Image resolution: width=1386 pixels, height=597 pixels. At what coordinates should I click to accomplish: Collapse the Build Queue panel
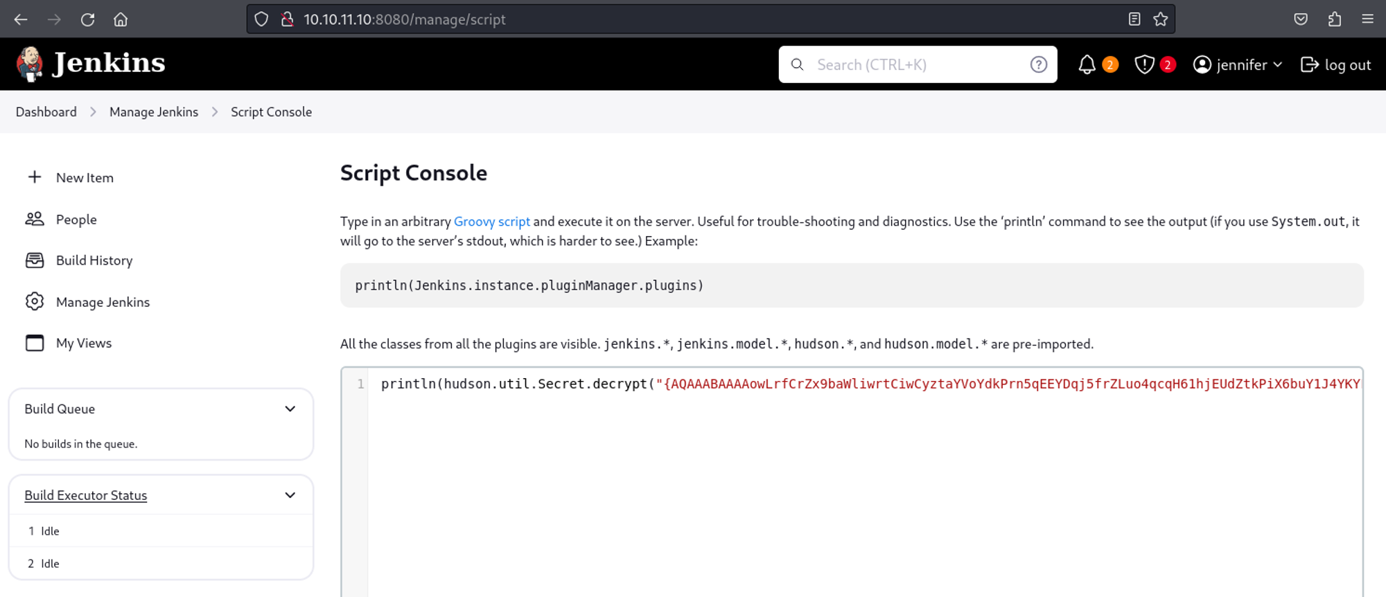click(x=290, y=409)
